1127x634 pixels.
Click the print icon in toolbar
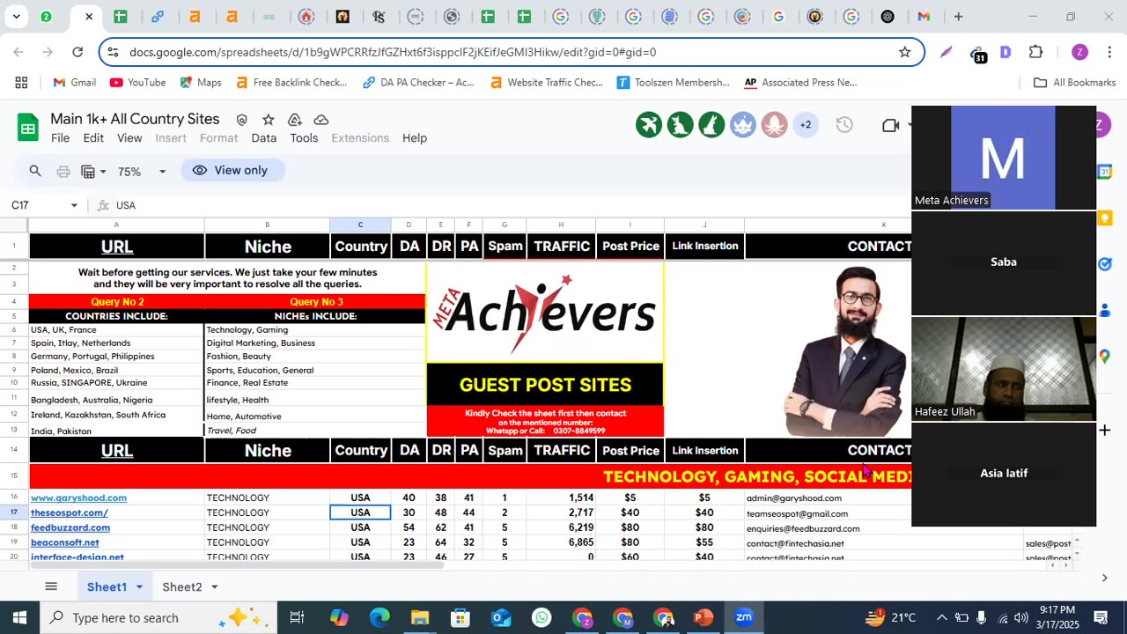click(x=63, y=171)
